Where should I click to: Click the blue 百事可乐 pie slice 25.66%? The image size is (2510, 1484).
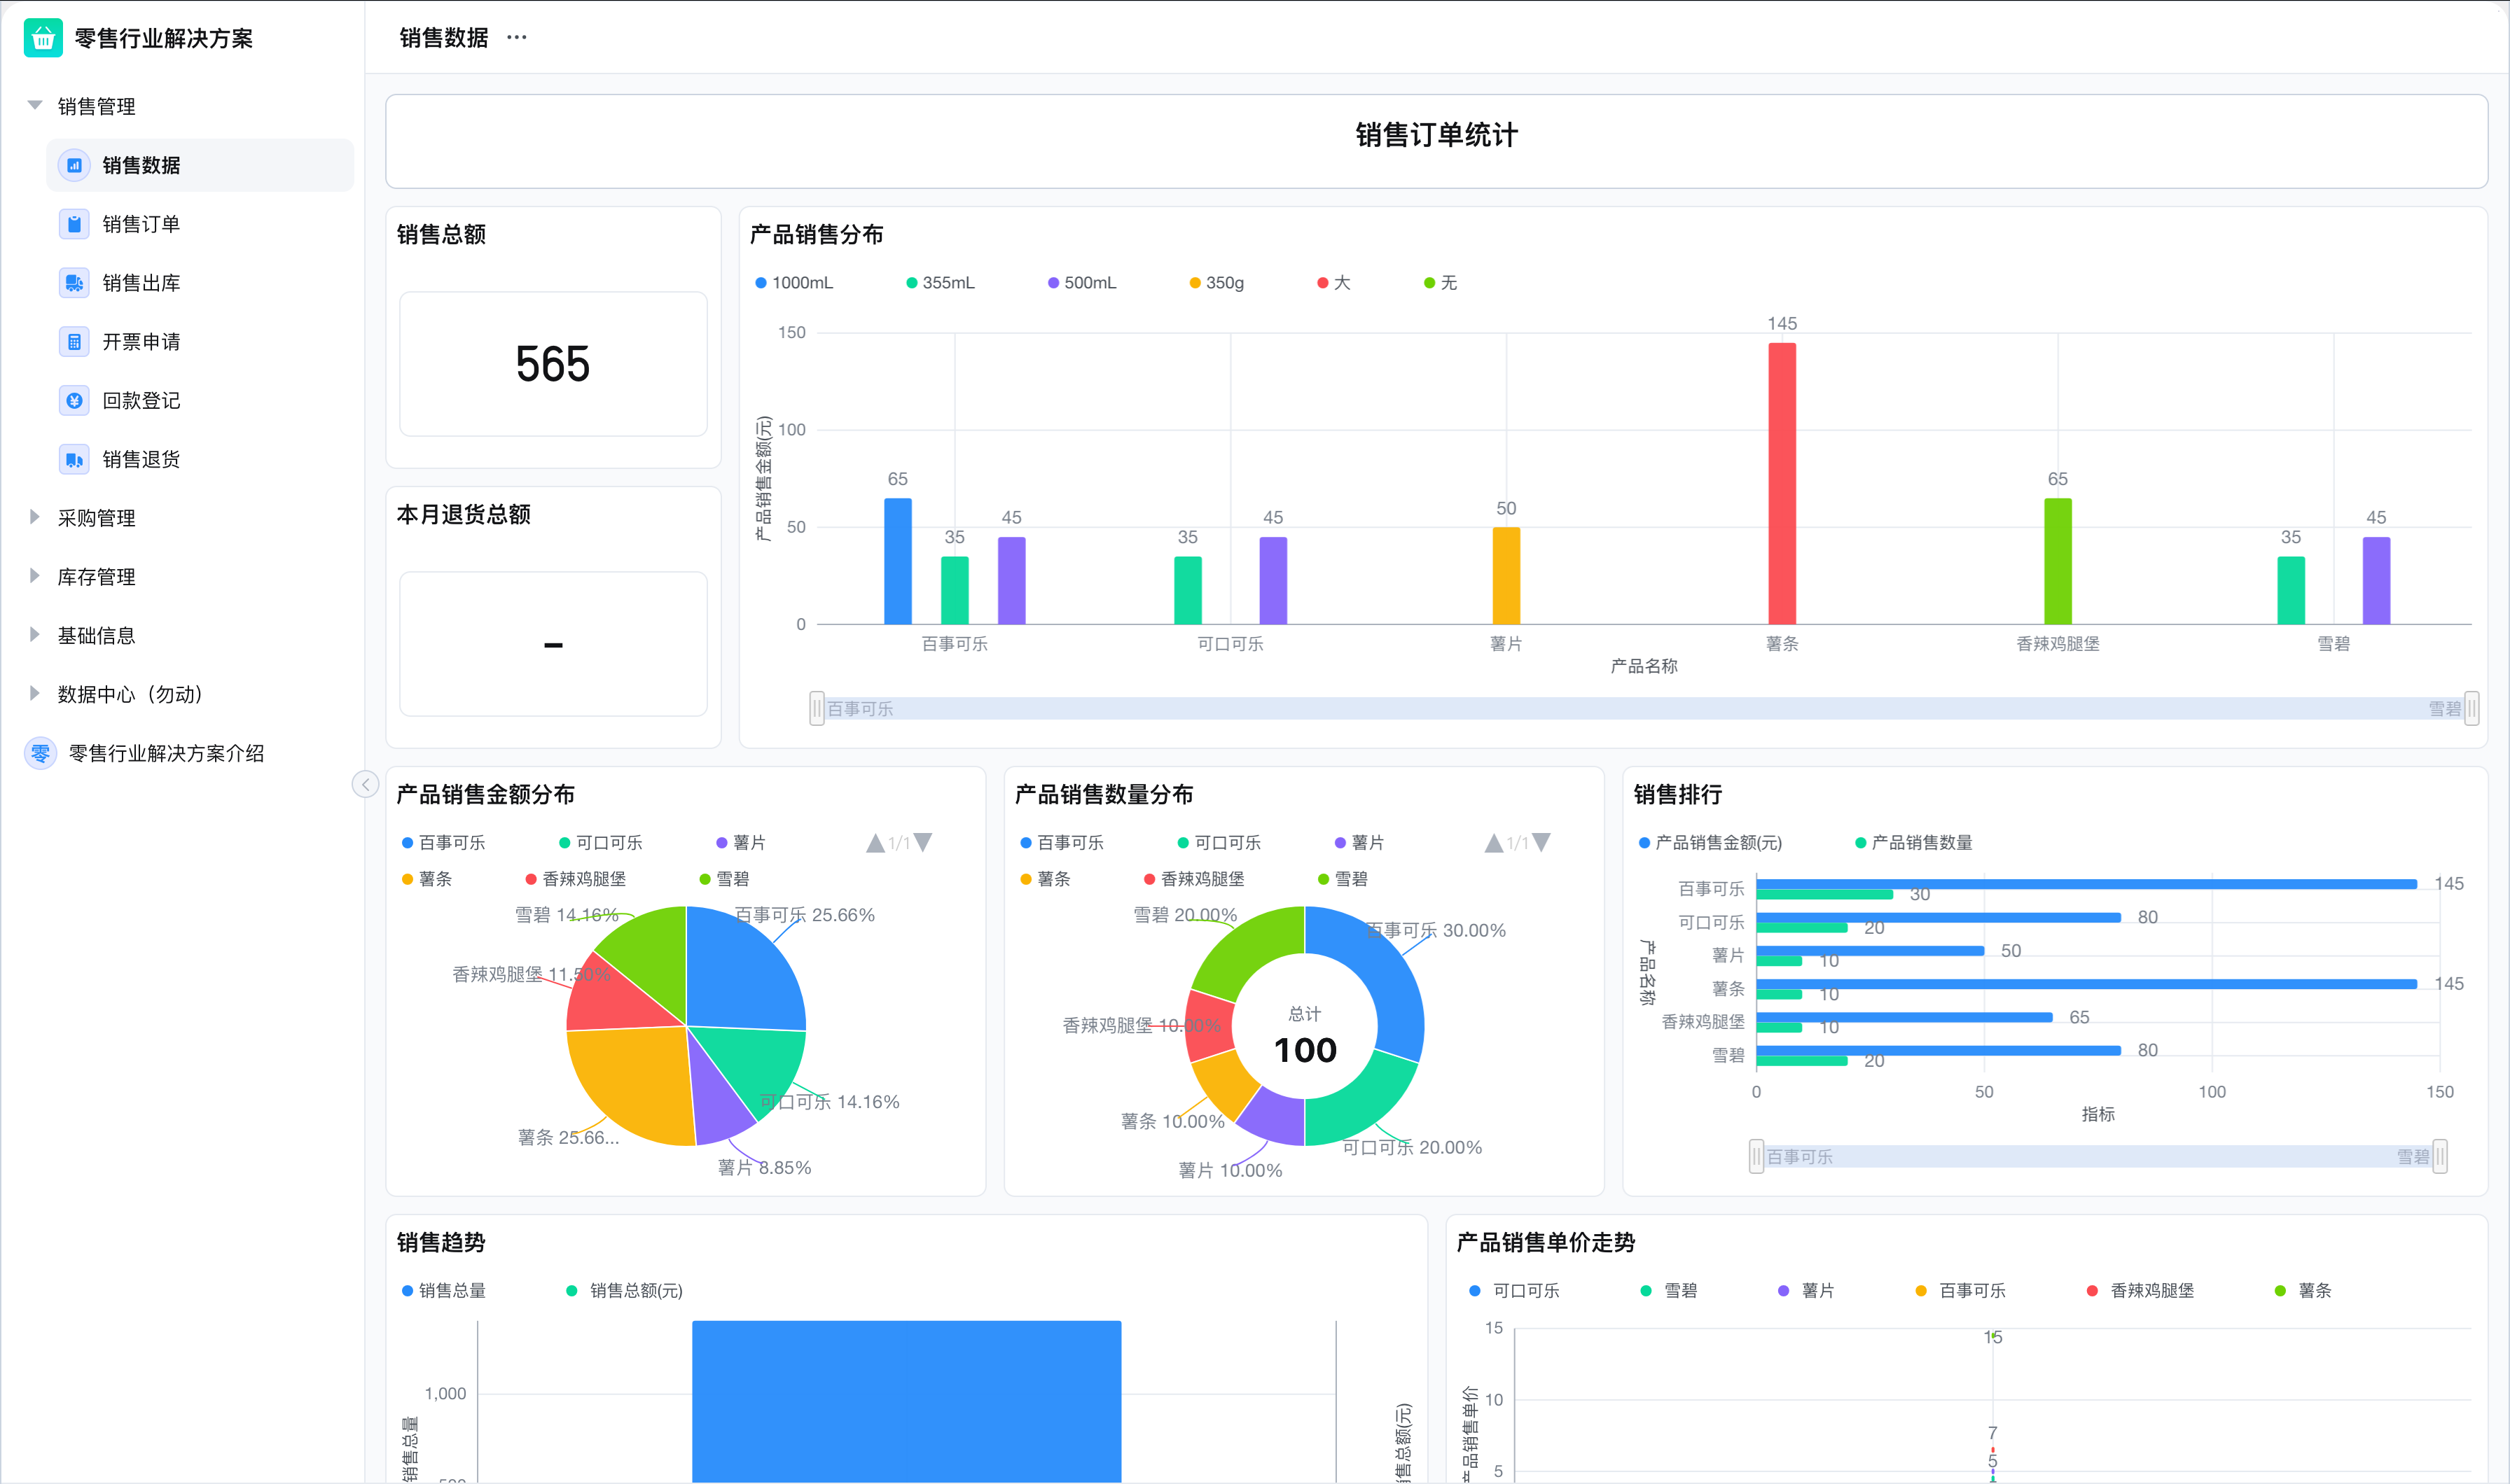click(745, 968)
